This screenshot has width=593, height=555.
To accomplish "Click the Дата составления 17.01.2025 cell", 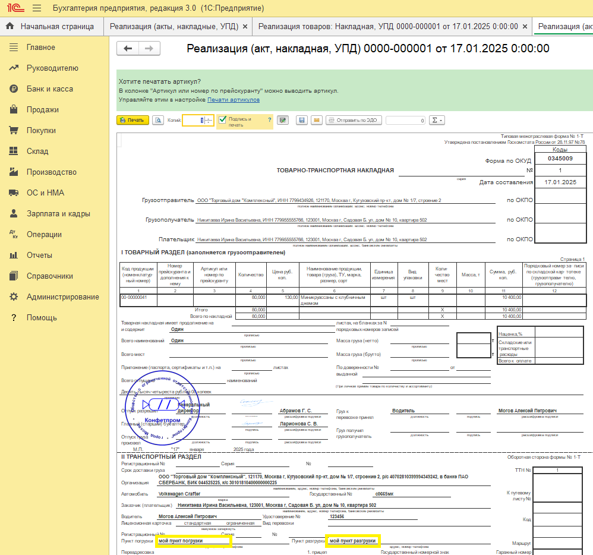I will tap(560, 182).
